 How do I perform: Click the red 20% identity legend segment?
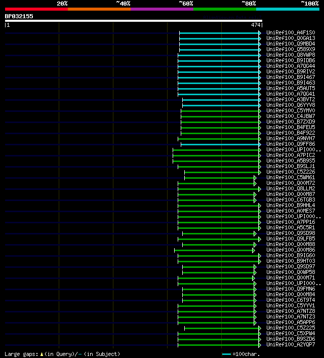(36, 9)
